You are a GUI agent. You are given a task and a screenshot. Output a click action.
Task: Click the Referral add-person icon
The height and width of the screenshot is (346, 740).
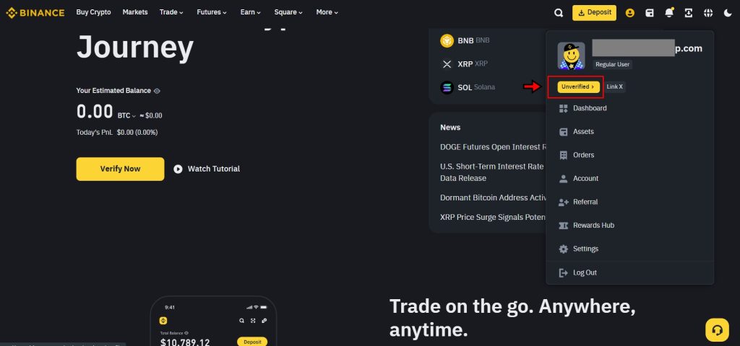click(x=564, y=203)
